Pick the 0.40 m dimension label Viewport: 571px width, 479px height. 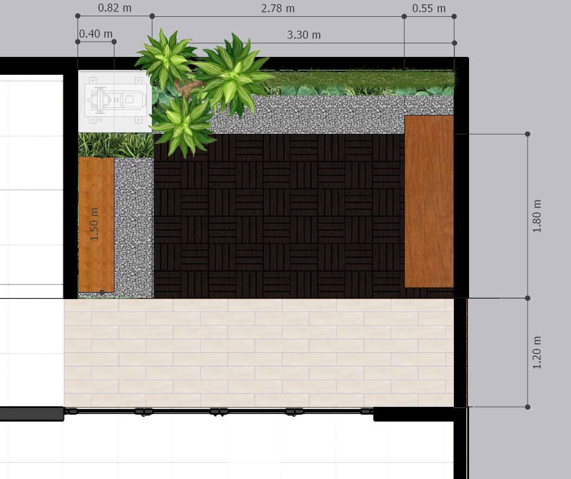click(x=96, y=34)
